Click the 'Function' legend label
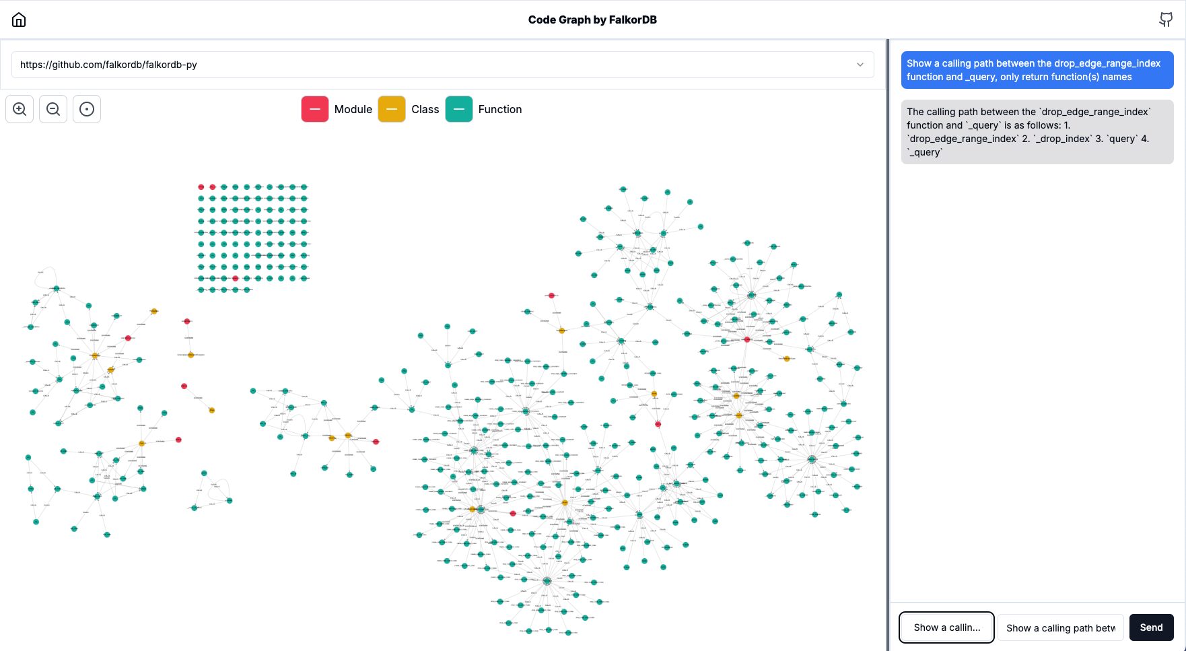Screen dimensions: 1186x651 point(500,109)
